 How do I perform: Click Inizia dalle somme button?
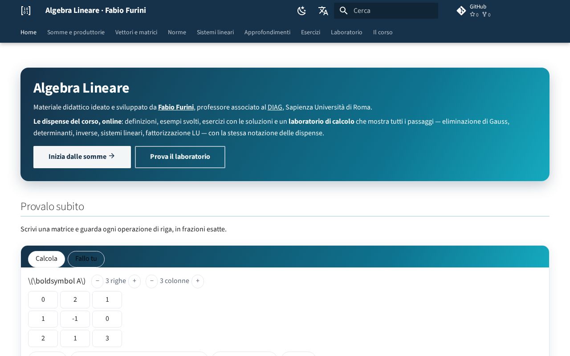(82, 157)
